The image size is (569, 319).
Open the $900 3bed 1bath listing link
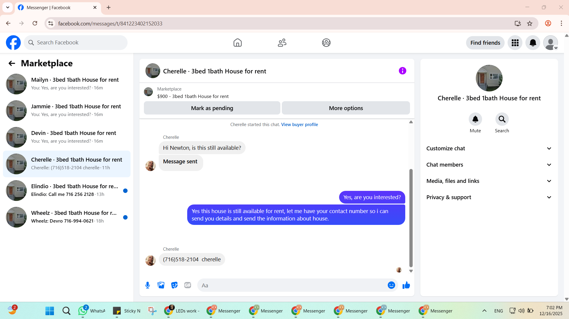pyautogui.click(x=193, y=96)
